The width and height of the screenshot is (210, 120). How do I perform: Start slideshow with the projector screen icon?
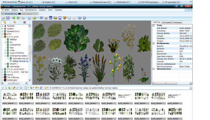[64, 18]
